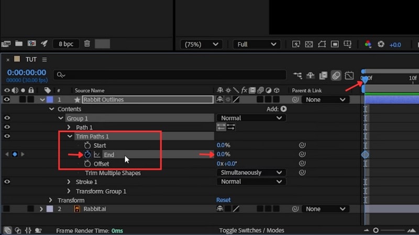Reverse path direction icon for Path 1

point(230,127)
